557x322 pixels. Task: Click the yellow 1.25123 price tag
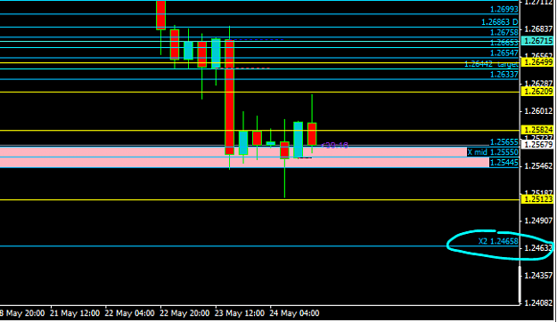coord(537,199)
